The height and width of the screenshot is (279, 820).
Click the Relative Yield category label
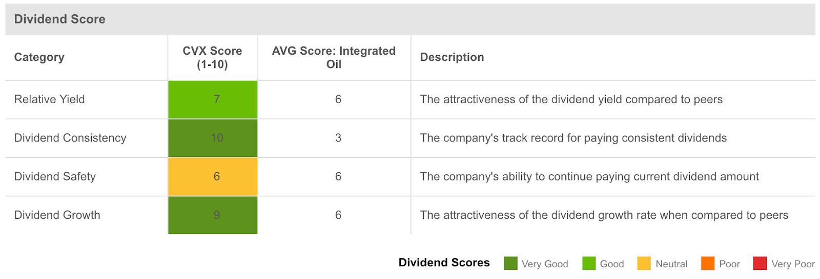coord(50,99)
